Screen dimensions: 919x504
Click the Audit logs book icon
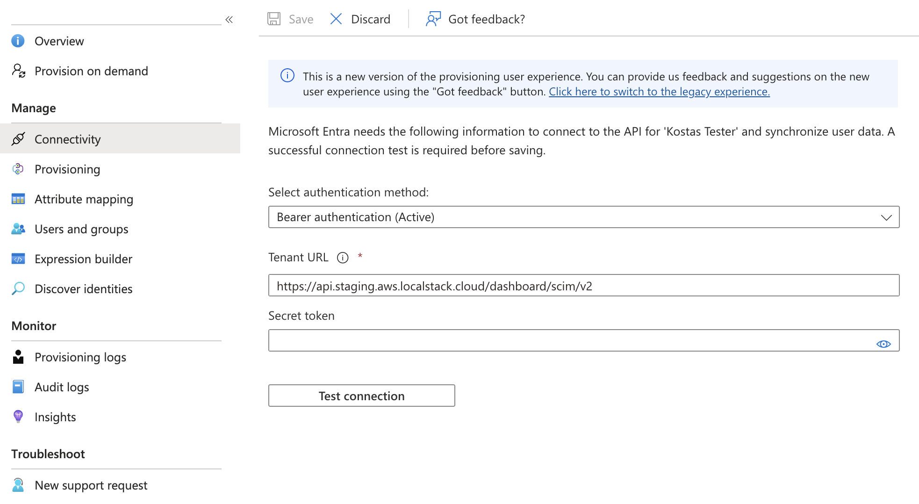tap(18, 387)
